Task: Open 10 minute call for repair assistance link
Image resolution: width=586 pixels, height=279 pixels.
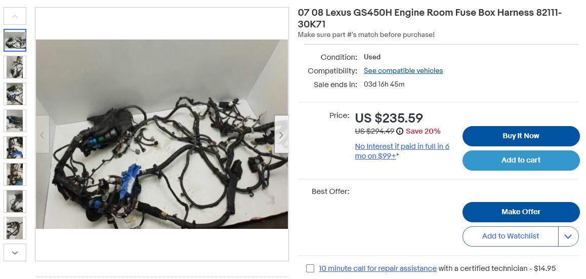Action: point(378,268)
